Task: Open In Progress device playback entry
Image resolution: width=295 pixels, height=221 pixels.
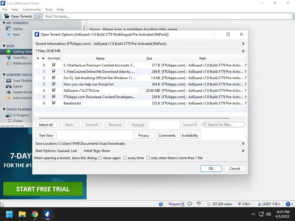Action: 18,115
